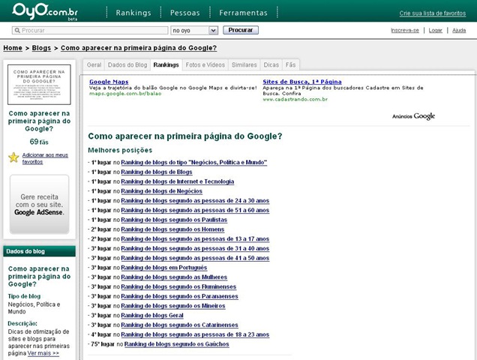Switch to the Fotos e Vídeos tab
Viewport: 477px width, 360px height.
[205, 64]
